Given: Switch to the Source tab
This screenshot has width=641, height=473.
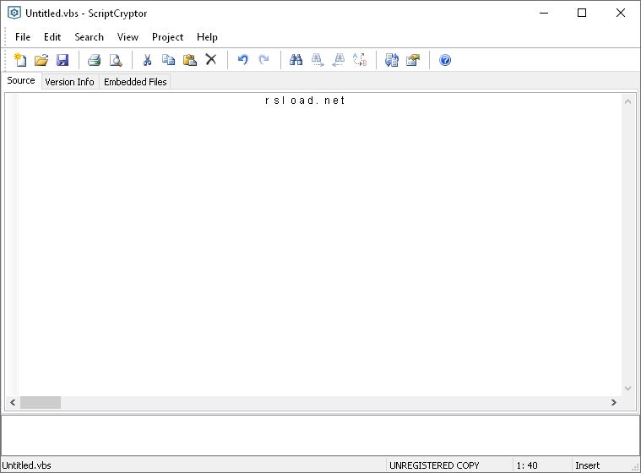Looking at the screenshot, I should pyautogui.click(x=21, y=80).
